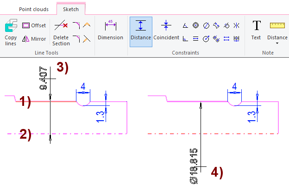Expand the Note Distance dropdown arrow
Image resolution: width=289 pixels, height=190 pixels.
(277, 43)
